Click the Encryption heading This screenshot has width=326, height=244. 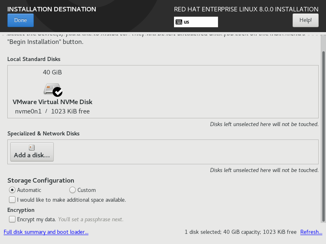(x=21, y=210)
